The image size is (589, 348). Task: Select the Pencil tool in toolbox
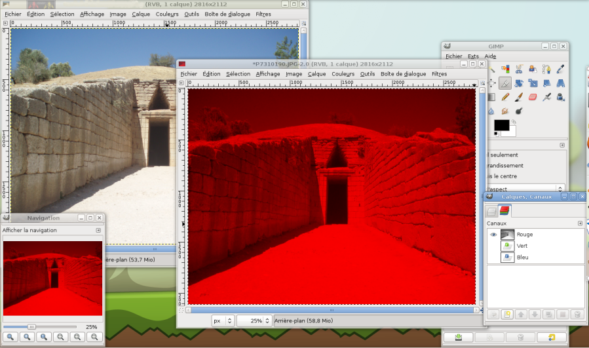505,97
